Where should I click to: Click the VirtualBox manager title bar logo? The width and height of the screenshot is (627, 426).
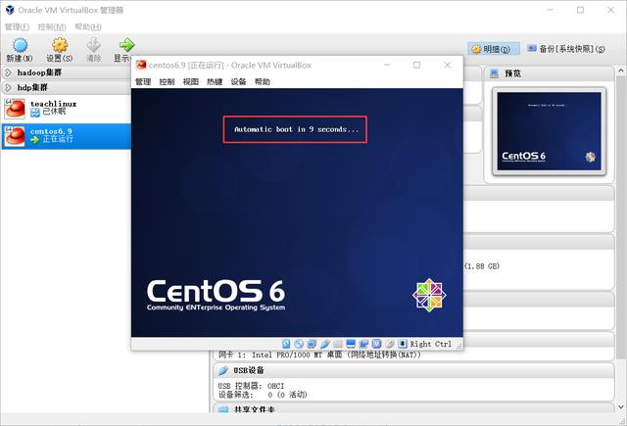coord(9,10)
